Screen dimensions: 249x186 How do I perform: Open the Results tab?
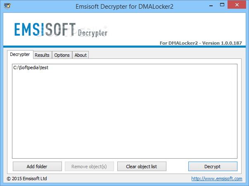tap(42, 55)
